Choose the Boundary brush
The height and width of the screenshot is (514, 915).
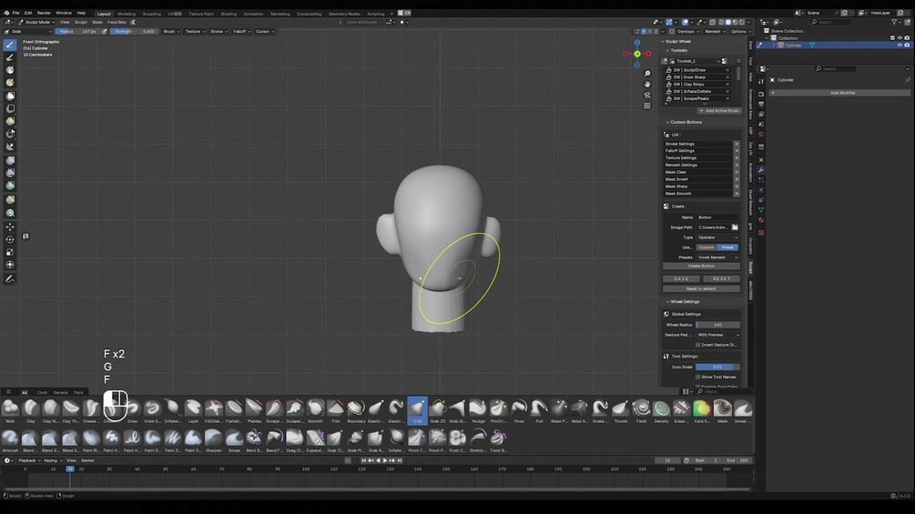pyautogui.click(x=356, y=410)
